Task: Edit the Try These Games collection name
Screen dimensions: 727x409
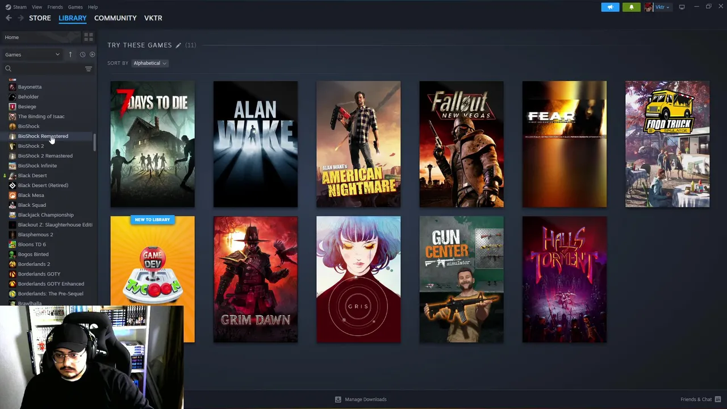Action: (178, 45)
